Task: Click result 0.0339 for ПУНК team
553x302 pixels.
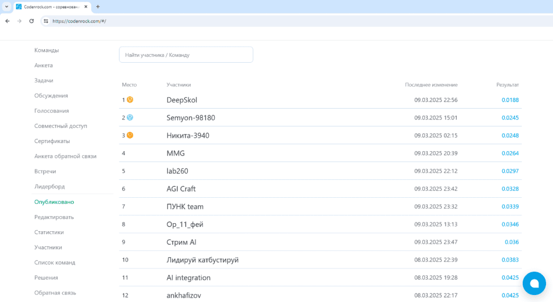Action: [510, 206]
